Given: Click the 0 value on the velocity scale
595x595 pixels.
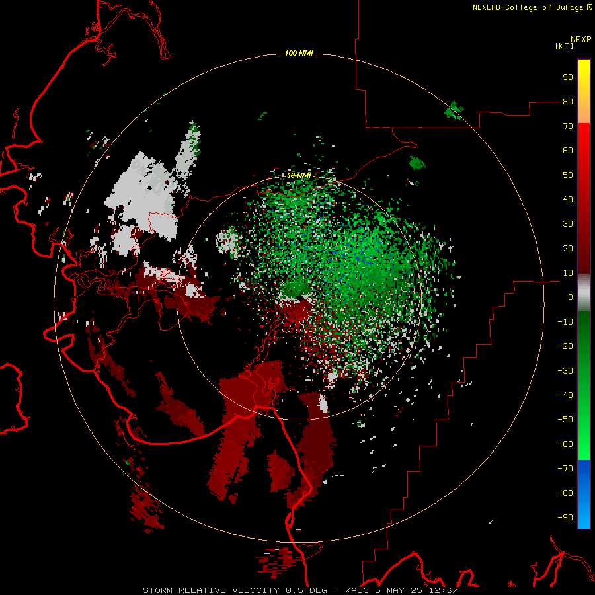Looking at the screenshot, I should pos(571,297).
